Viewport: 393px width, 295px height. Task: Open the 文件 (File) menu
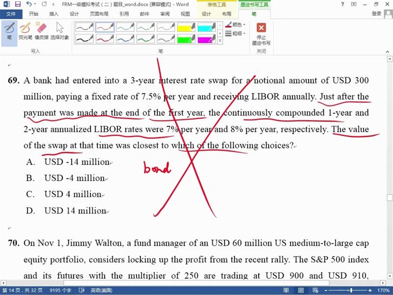coord(11,14)
